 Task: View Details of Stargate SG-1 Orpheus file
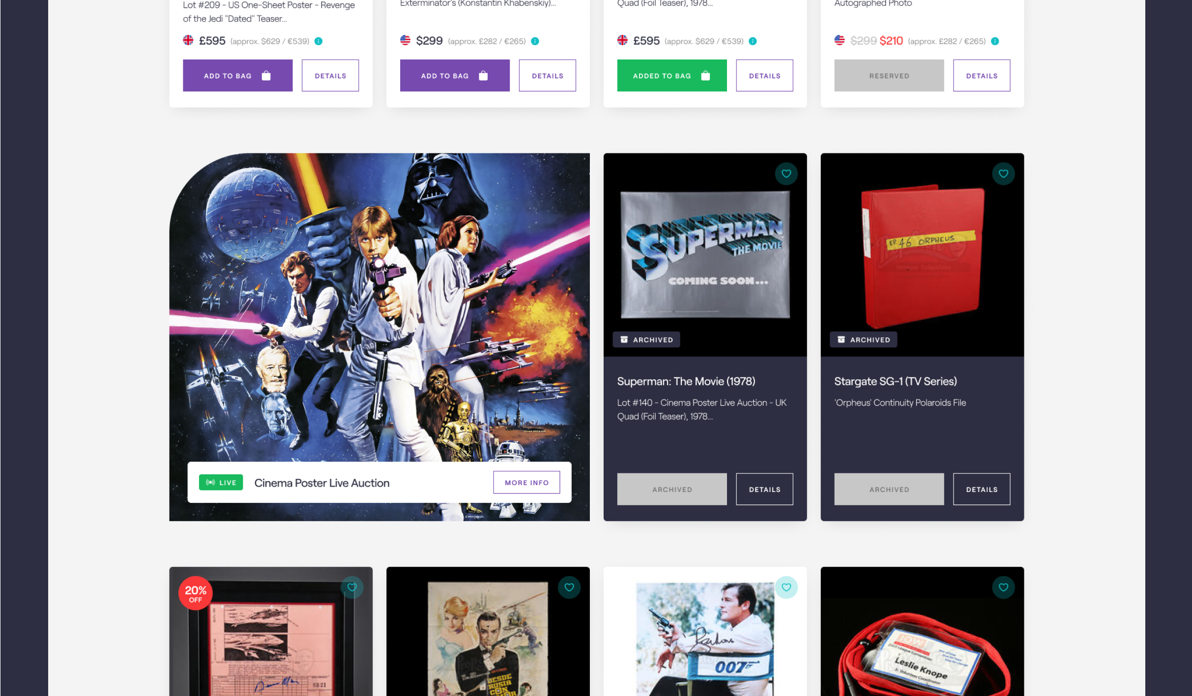coord(981,489)
